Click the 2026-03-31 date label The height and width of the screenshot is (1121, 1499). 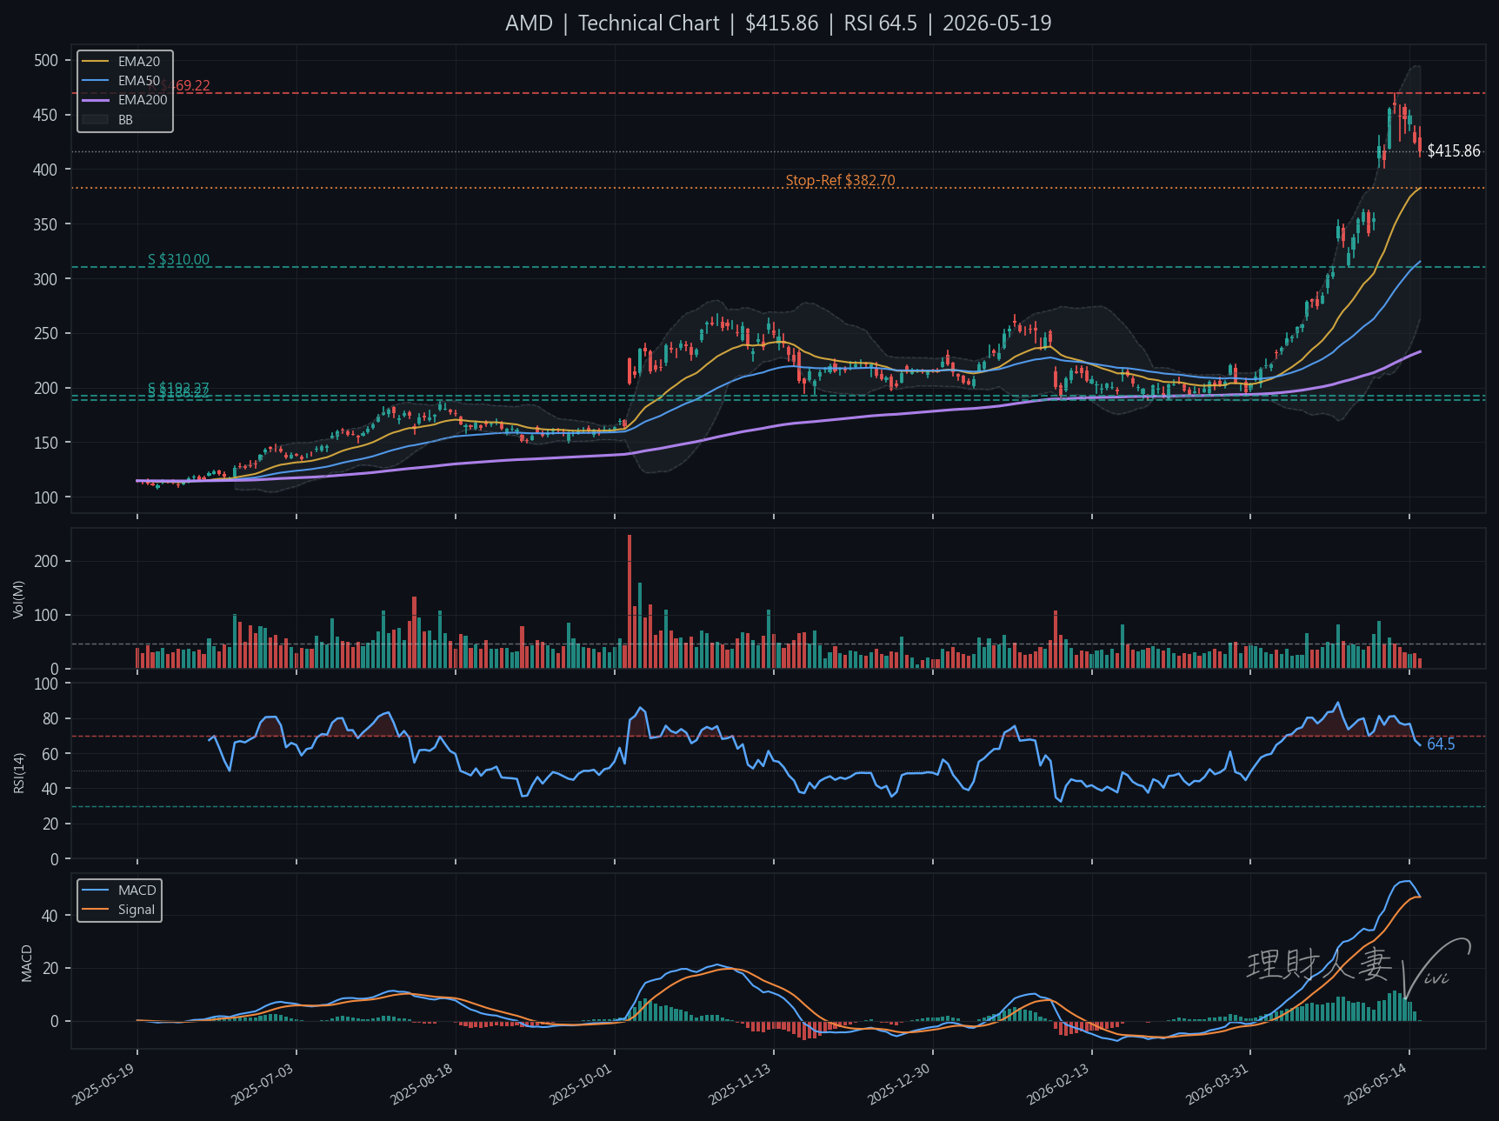pos(1217,1084)
